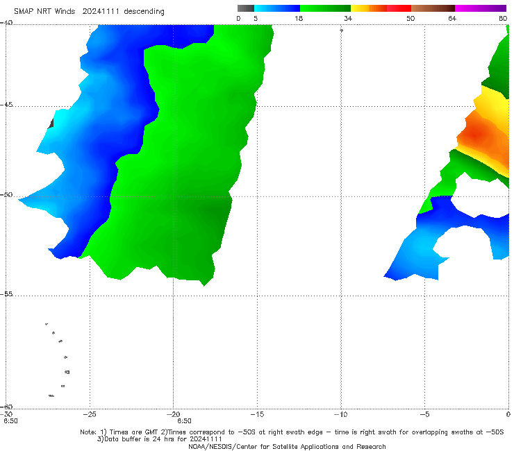Screen dimensions: 514x451
Task: Click the color bar label "18"
Action: click(x=299, y=18)
